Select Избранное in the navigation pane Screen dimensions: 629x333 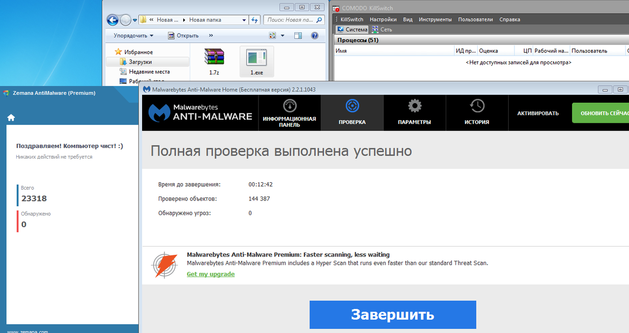pos(134,52)
